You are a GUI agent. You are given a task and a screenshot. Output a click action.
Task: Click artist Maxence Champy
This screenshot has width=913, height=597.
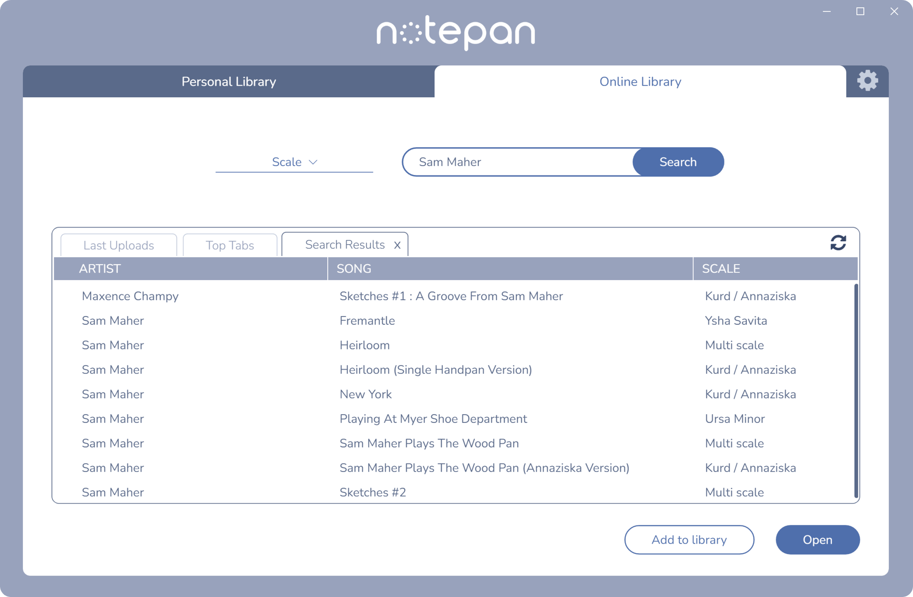(x=130, y=296)
